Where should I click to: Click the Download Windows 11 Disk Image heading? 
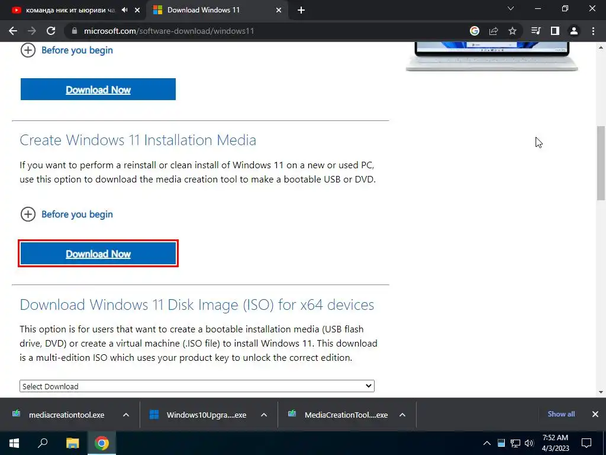click(x=196, y=305)
